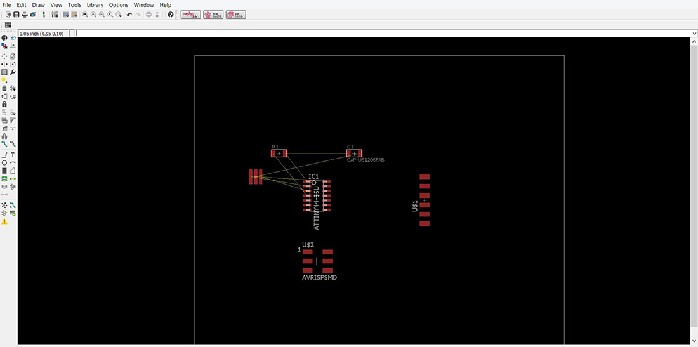Select the Miter tool
This screenshot has width=698, height=347.
[13, 120]
